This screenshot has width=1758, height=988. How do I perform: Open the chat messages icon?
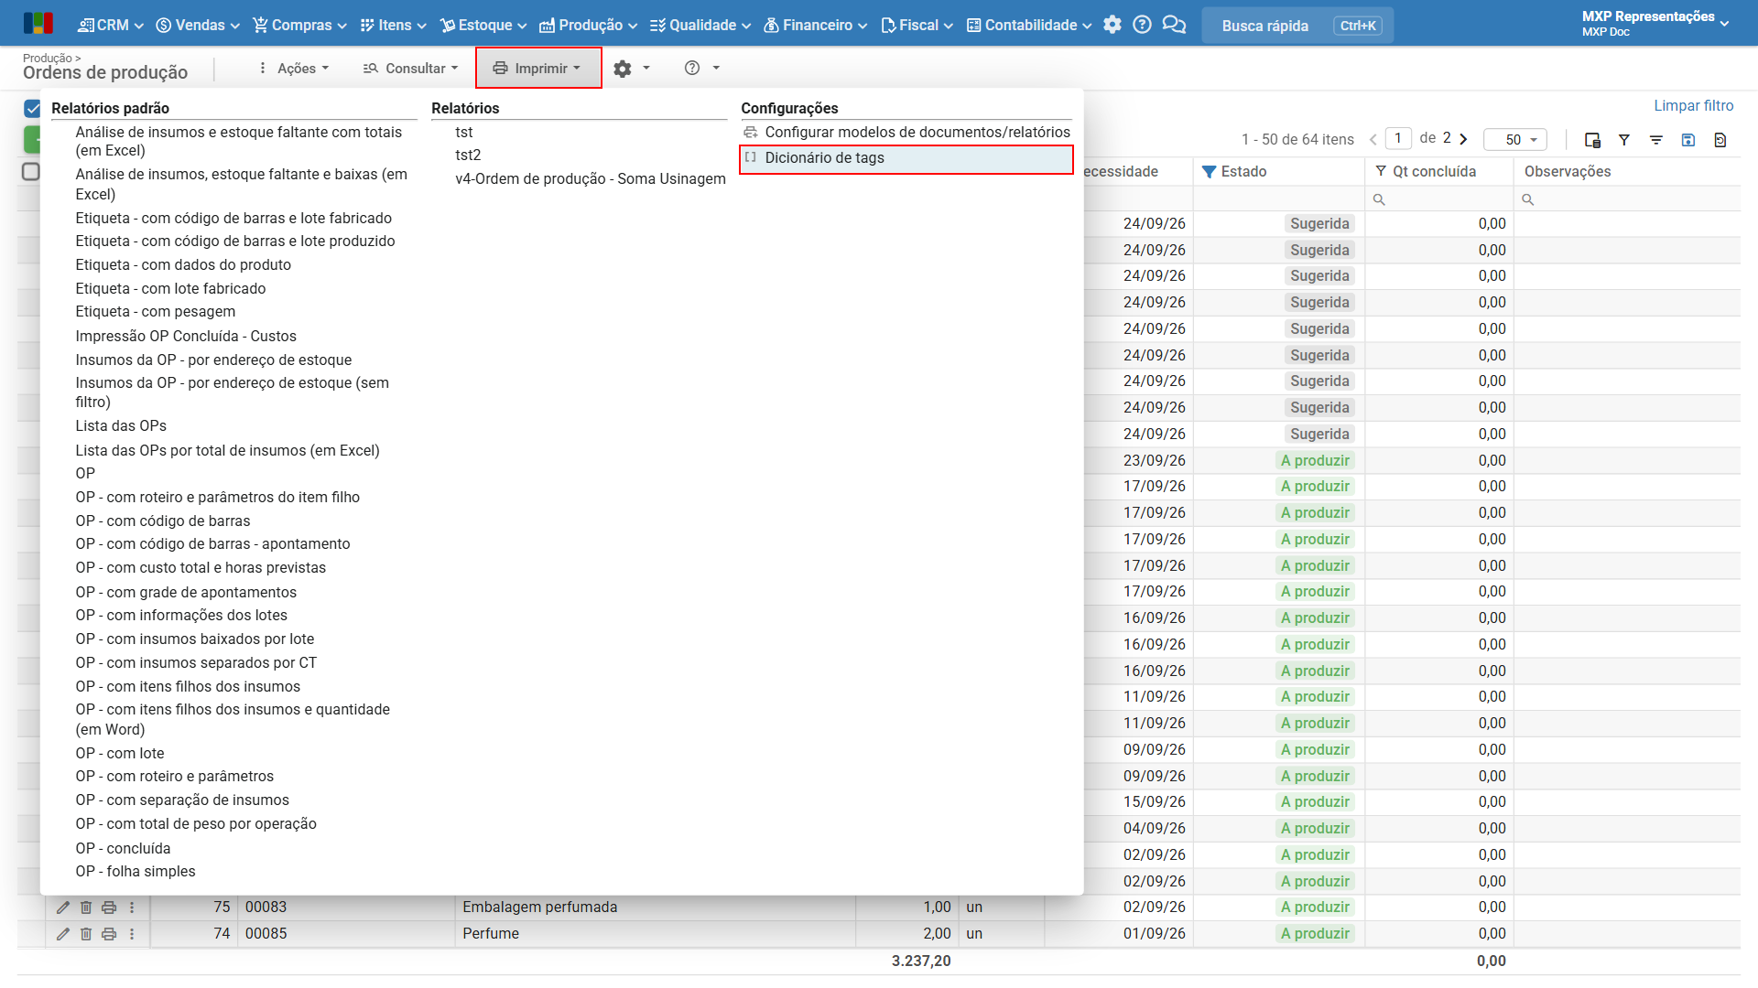1174,25
